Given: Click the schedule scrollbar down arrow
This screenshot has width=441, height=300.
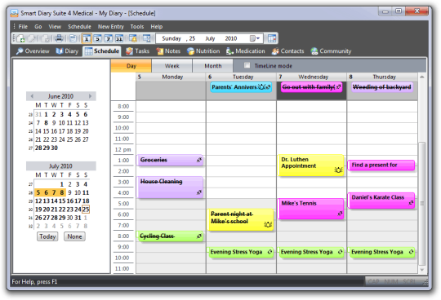Looking at the screenshot, I should [x=422, y=270].
